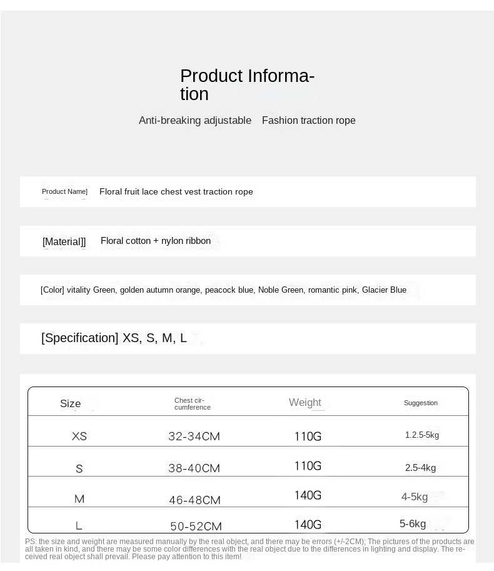Click the 'Fashion traction rope' subtitle
The width and height of the screenshot is (494, 571).
pyautogui.click(x=308, y=121)
